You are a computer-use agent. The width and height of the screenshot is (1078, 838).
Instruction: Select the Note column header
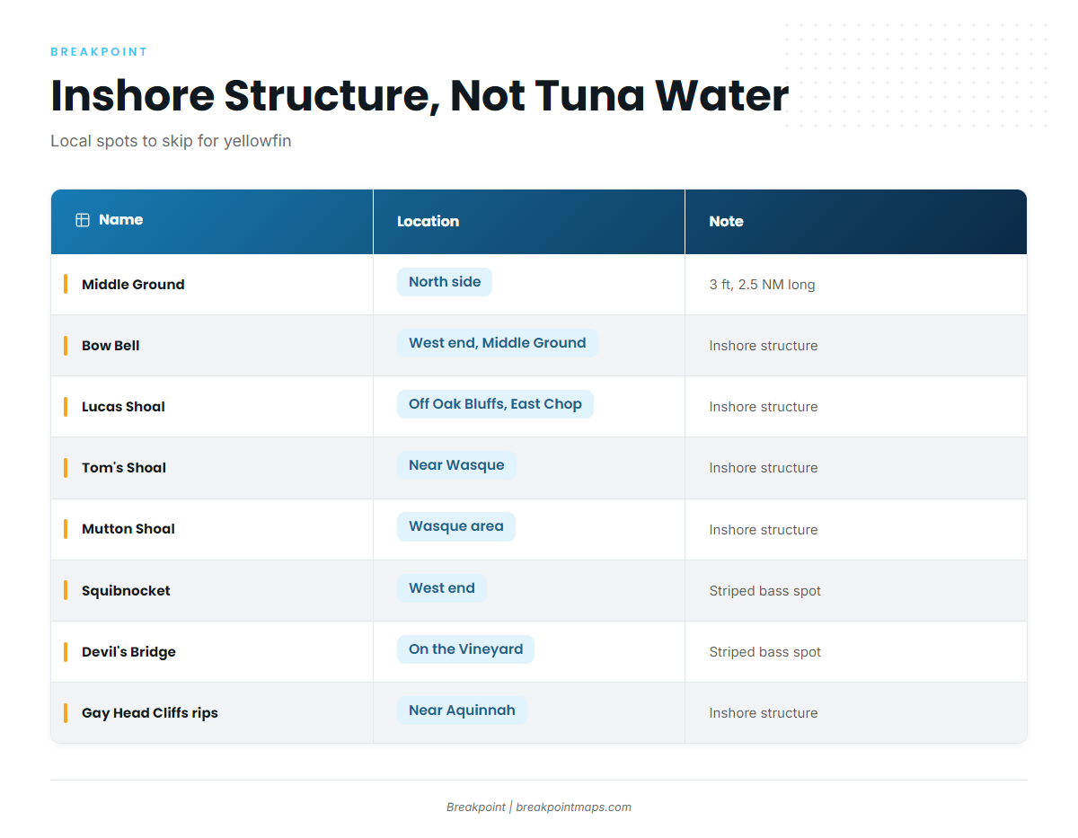pyautogui.click(x=856, y=222)
